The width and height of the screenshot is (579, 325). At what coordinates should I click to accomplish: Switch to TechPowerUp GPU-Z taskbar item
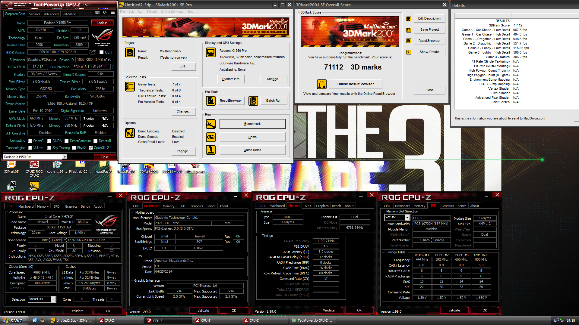pyautogui.click(x=312, y=321)
